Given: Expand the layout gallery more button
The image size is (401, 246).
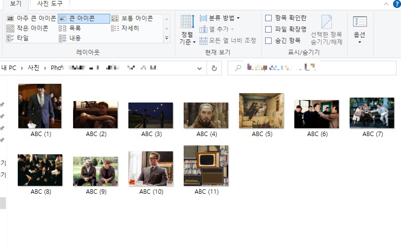Looking at the screenshot, I should pos(166,38).
